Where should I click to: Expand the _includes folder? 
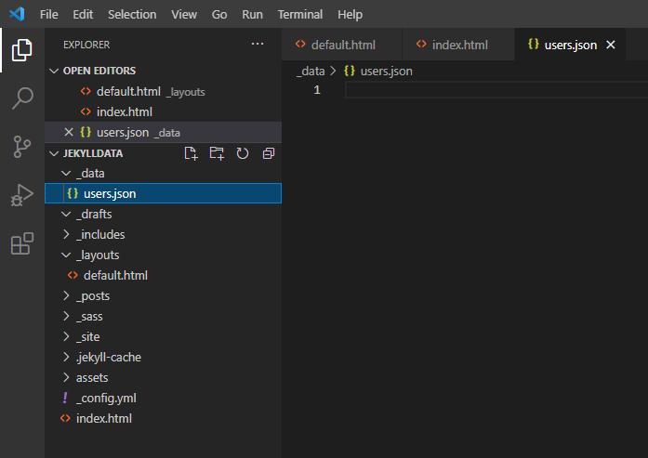(100, 235)
